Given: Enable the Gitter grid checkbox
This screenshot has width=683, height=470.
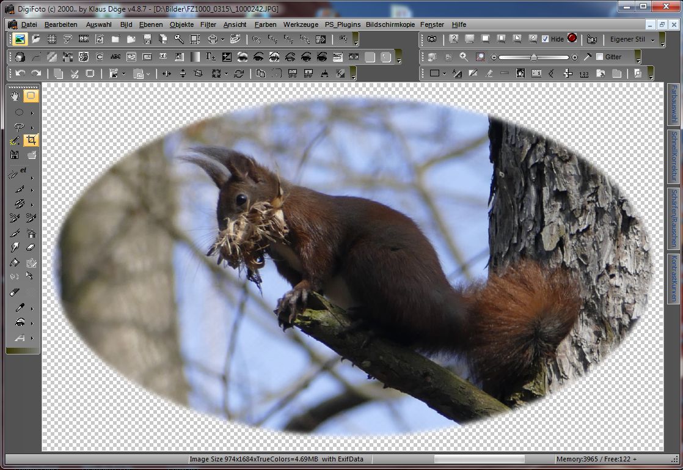Looking at the screenshot, I should [x=599, y=57].
